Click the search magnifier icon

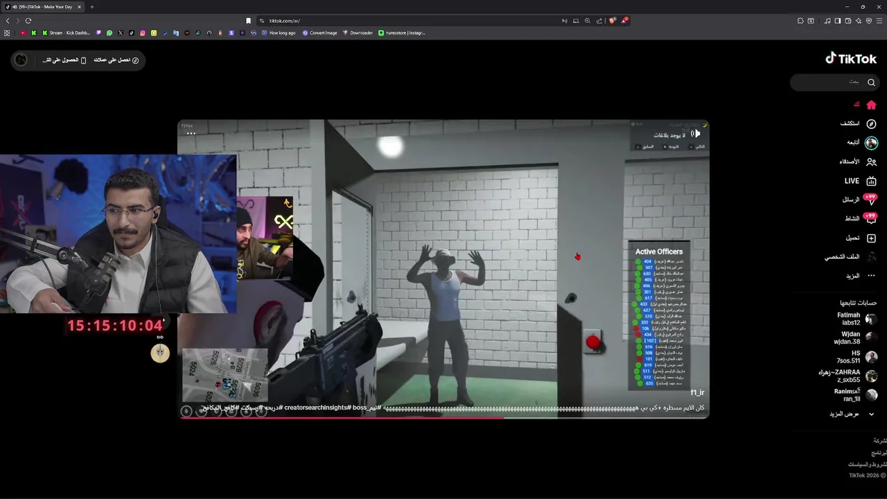tap(871, 82)
